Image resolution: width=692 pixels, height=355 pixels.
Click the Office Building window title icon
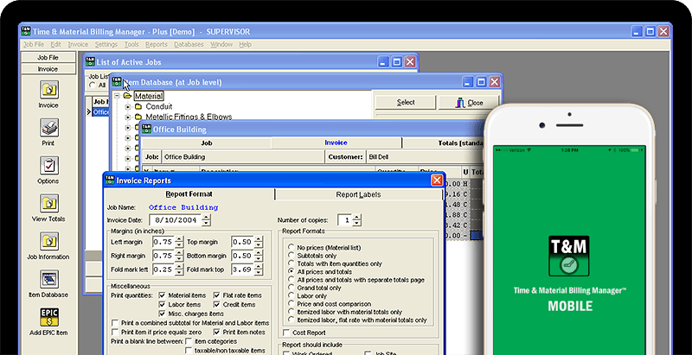point(146,129)
